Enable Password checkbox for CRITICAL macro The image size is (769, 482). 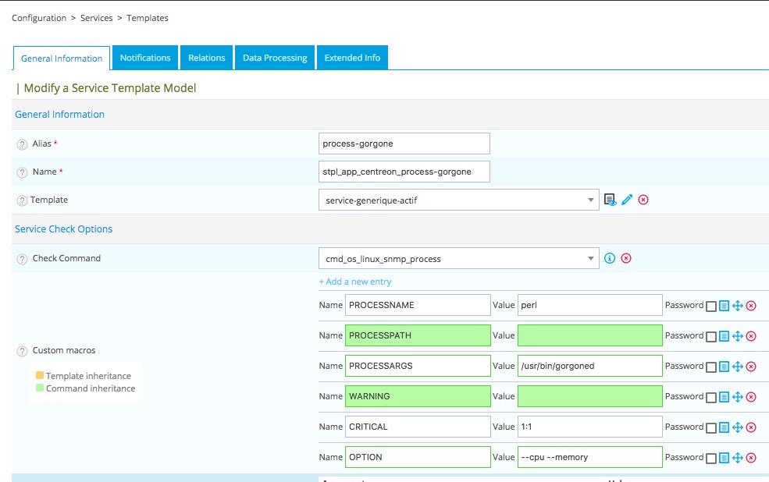[x=710, y=427]
